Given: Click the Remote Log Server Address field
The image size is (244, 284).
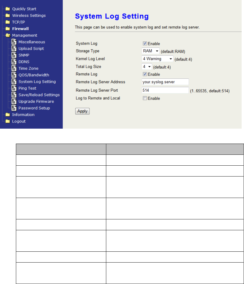Looking at the screenshot, I should 165,82.
